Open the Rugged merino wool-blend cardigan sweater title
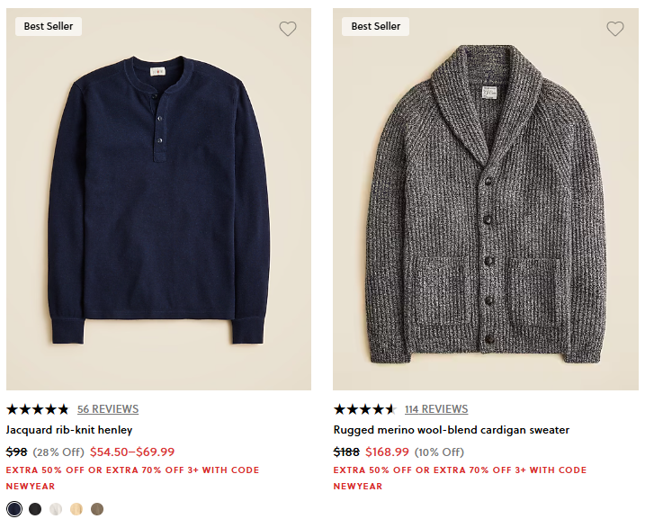Image resolution: width=645 pixels, height=528 pixels. pyautogui.click(x=452, y=430)
